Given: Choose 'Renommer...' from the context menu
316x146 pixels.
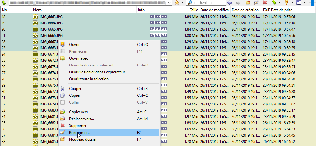Looking at the screenshot, I should [x=80, y=132].
